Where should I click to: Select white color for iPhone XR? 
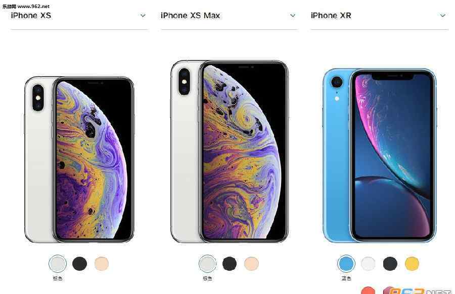pos(368,264)
